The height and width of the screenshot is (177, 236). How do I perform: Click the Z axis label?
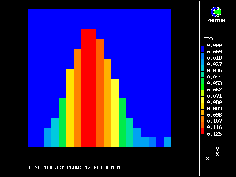(x=208, y=159)
